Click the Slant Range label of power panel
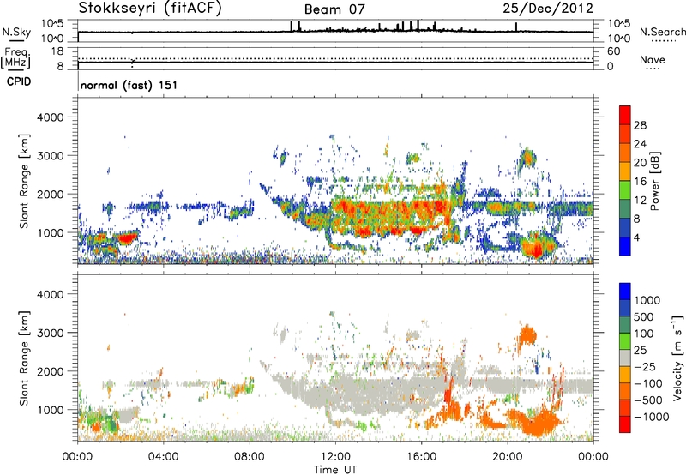 point(24,181)
